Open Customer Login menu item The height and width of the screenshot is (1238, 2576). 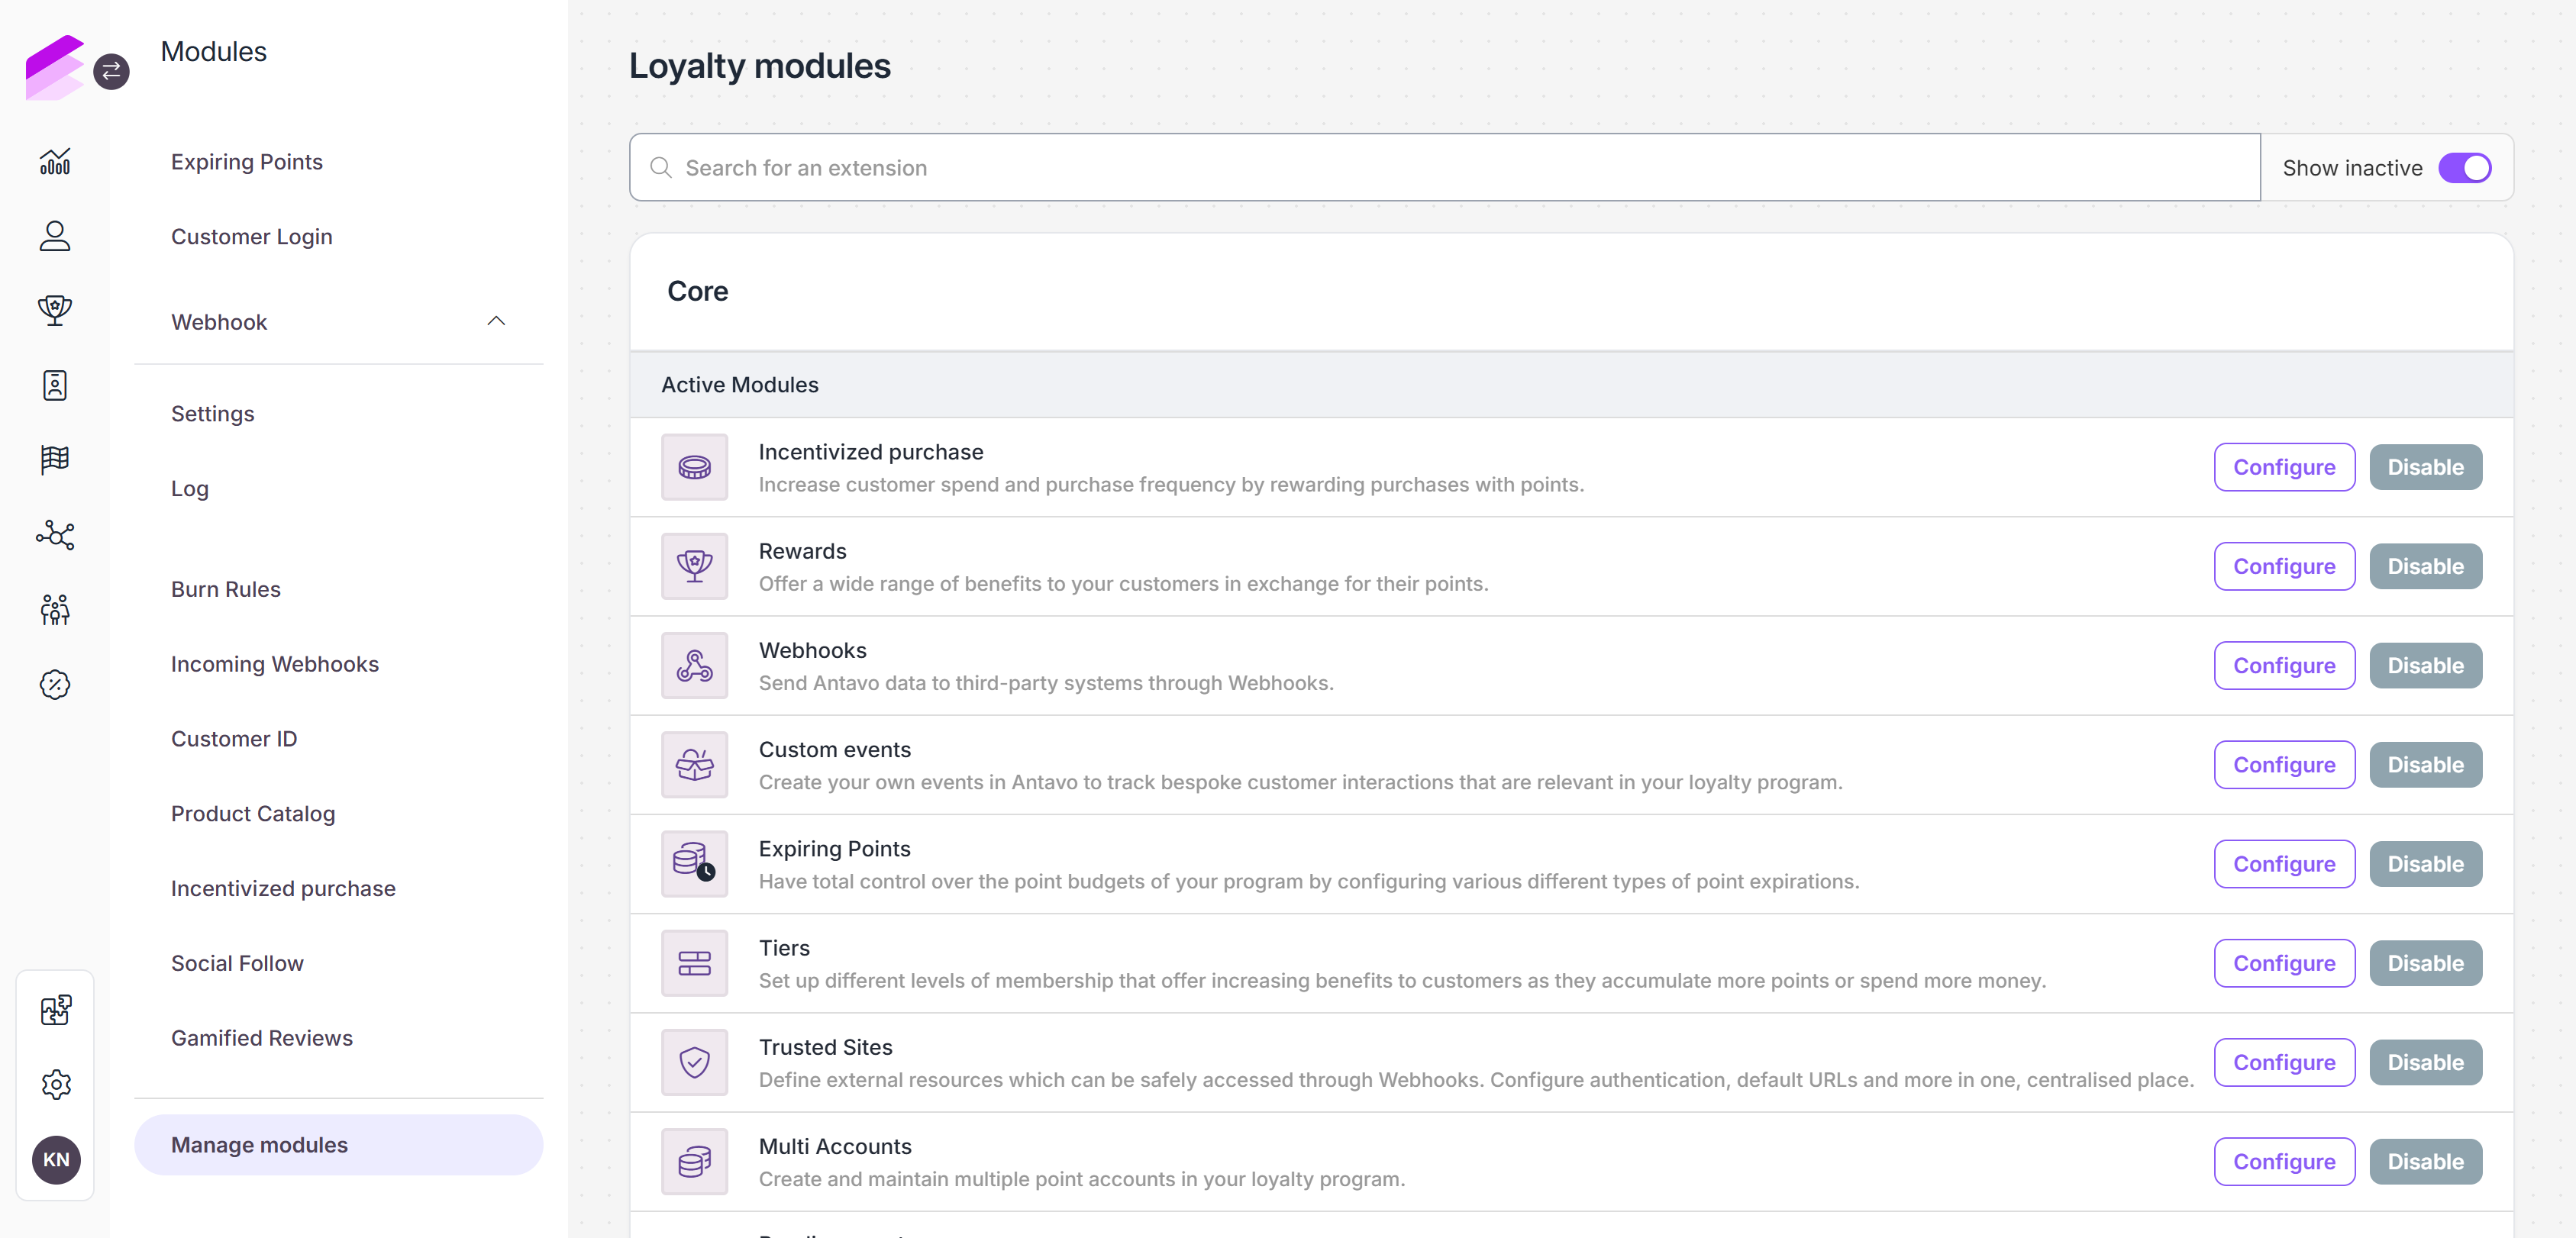click(x=252, y=237)
